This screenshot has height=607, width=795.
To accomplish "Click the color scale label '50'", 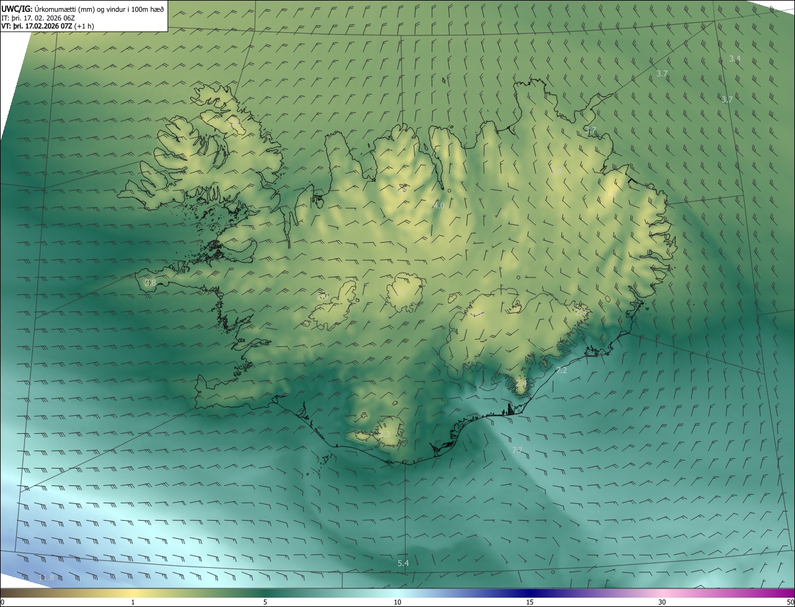I will point(790,602).
